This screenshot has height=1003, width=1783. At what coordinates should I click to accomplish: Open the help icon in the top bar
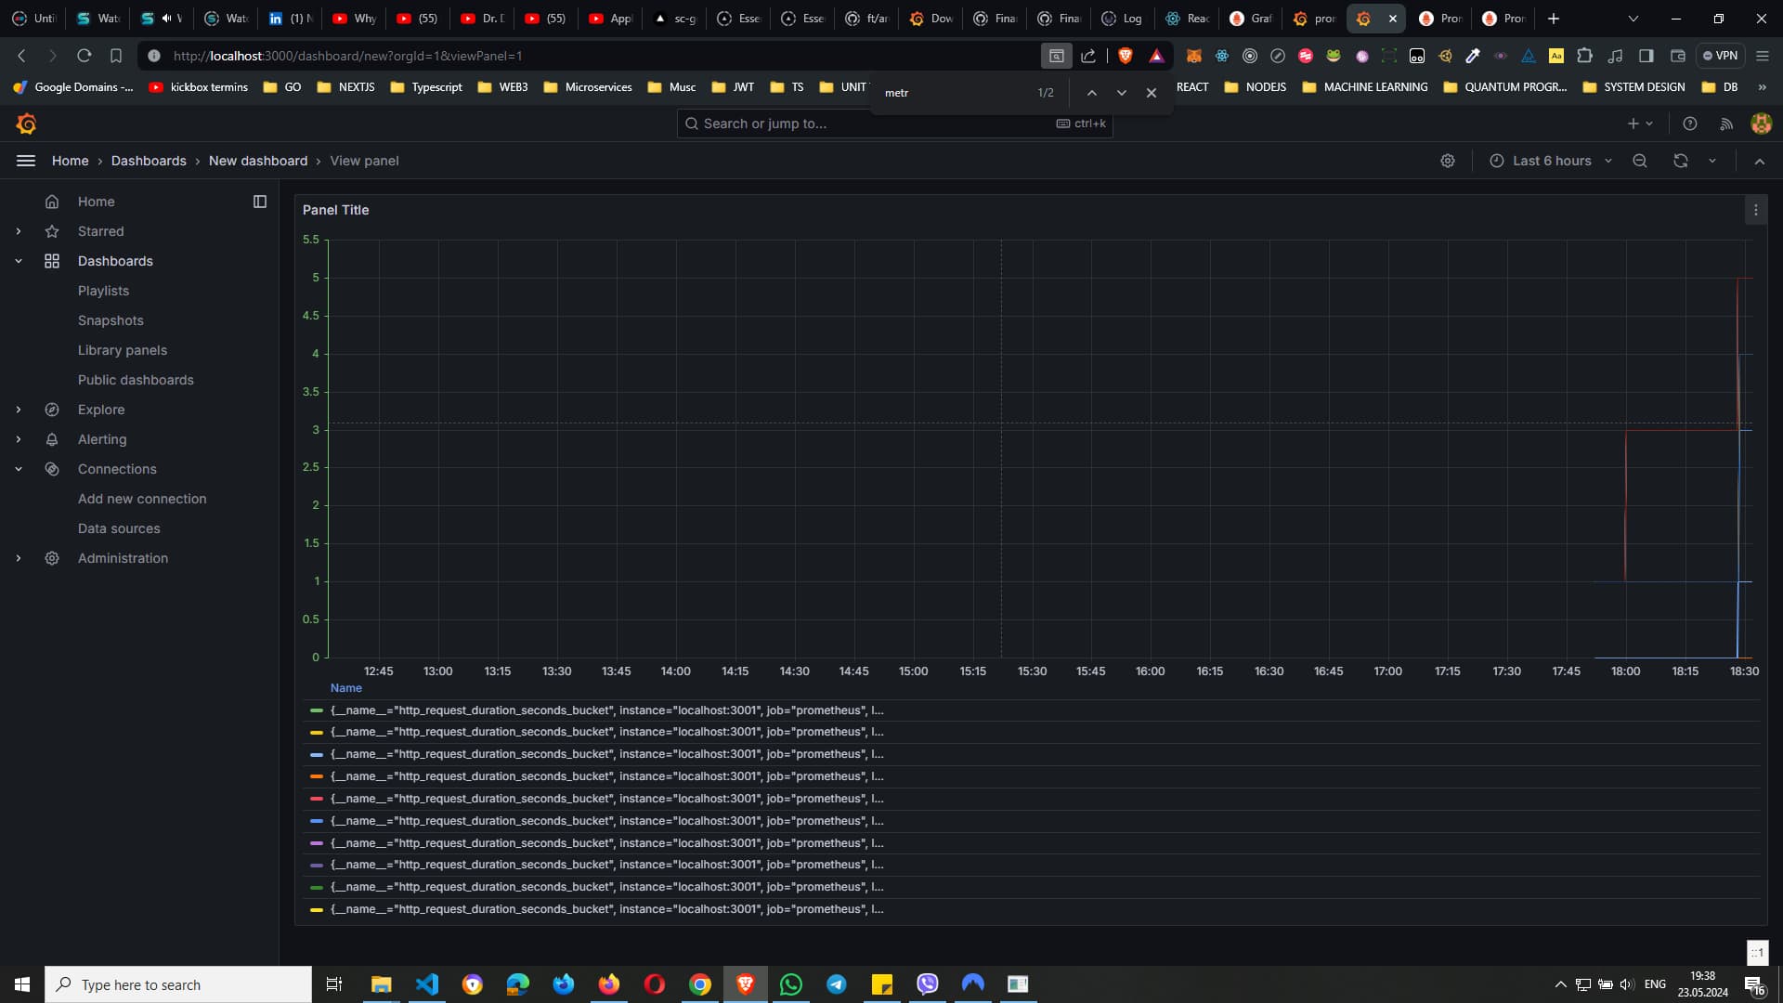pyautogui.click(x=1689, y=124)
